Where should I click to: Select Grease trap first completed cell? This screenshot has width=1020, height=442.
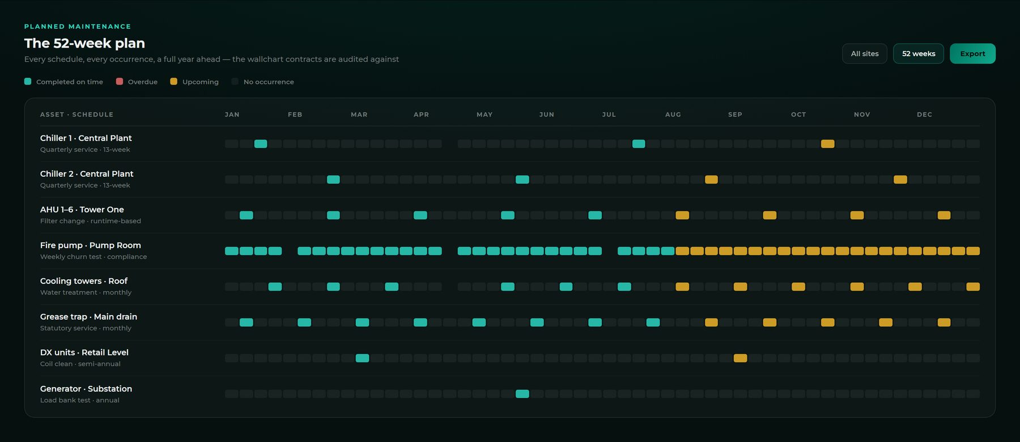tap(246, 322)
